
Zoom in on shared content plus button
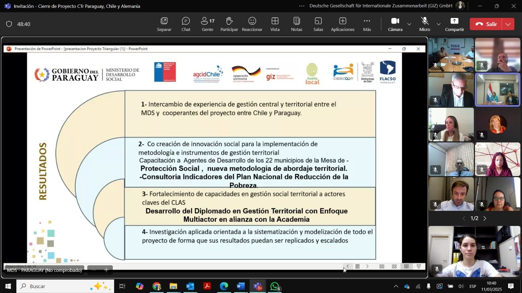(106, 270)
